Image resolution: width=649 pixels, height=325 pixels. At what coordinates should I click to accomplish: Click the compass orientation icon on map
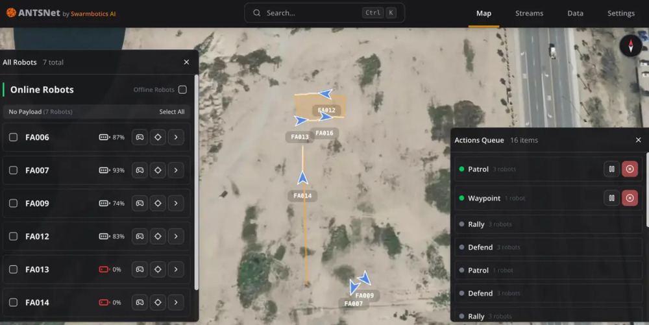630,45
